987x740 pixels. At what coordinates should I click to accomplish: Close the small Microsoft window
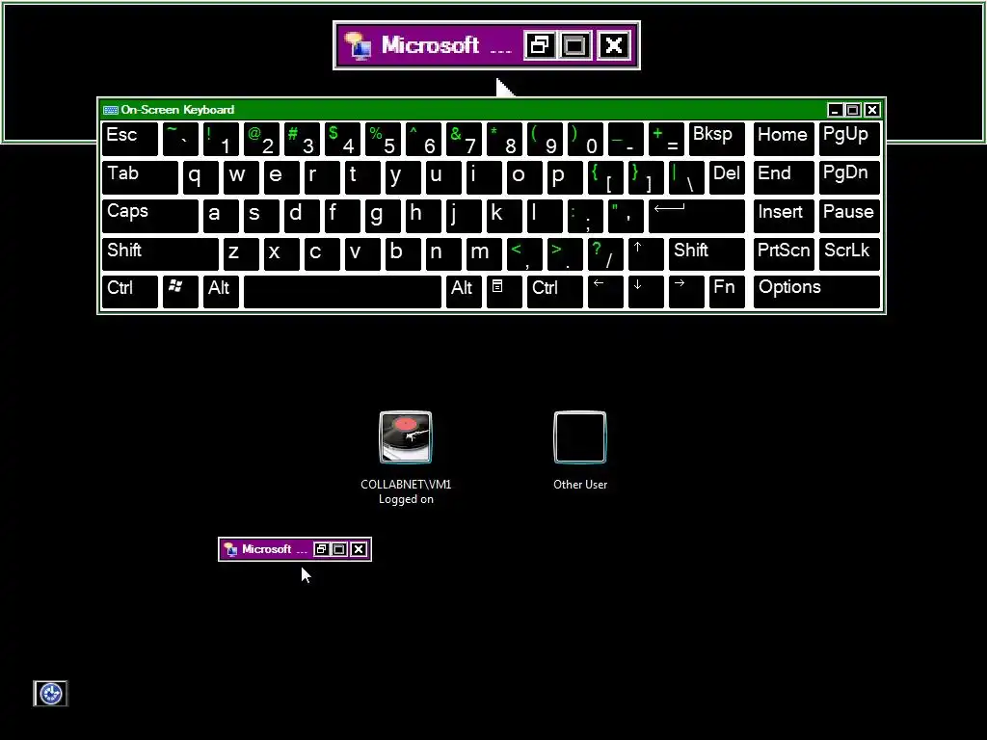pos(359,549)
